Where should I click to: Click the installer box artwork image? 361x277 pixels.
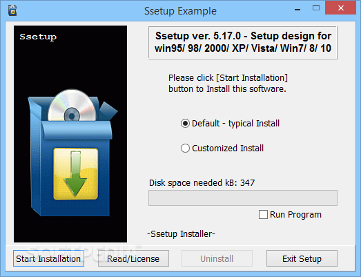[x=70, y=134]
